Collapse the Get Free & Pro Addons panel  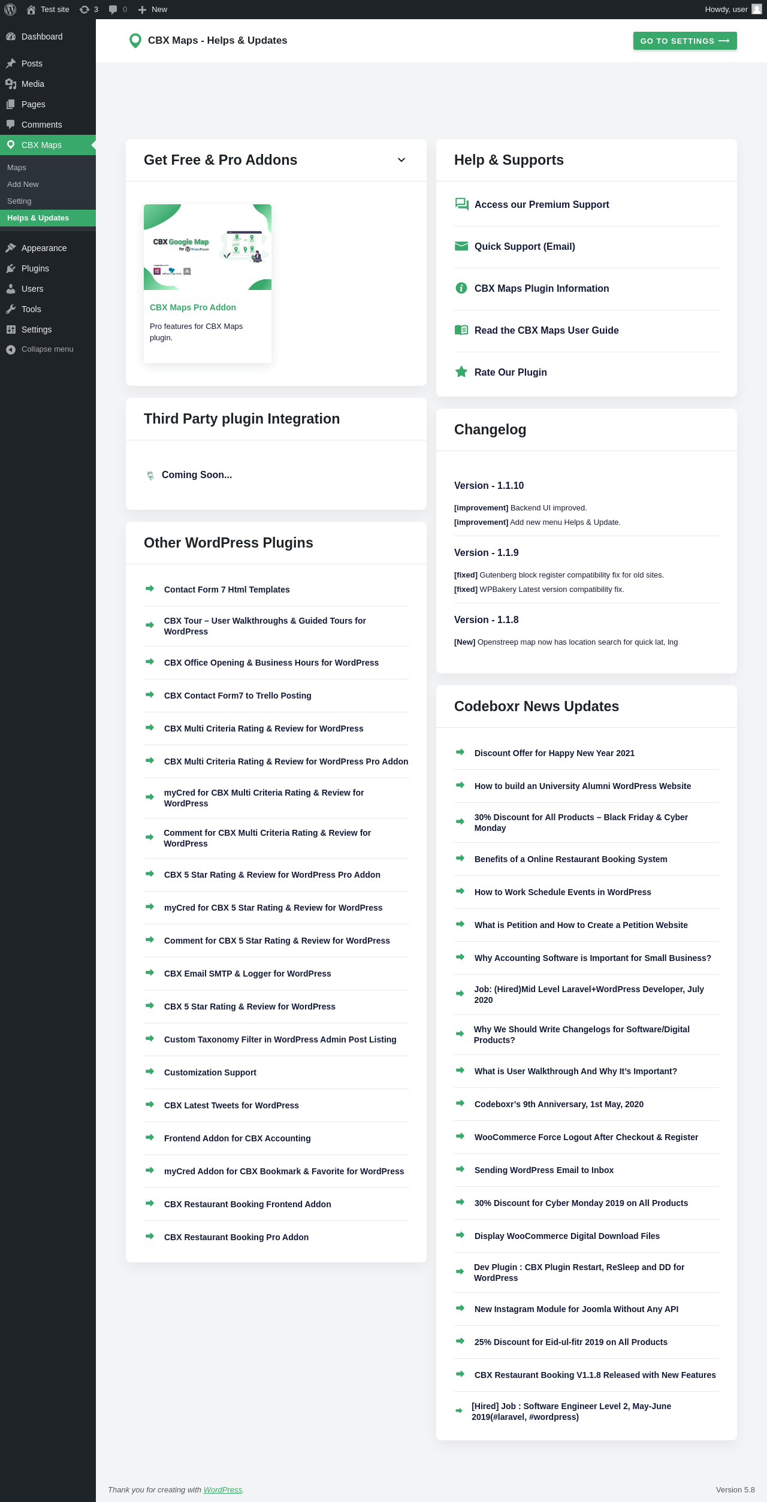coord(401,160)
